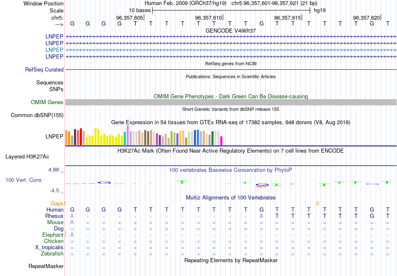
Task: Click the RefSeq Curated intron line
Action: (x=231, y=69)
